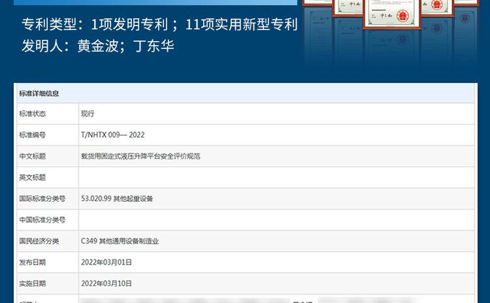Select the 标准编号 row label
Image resolution: width=490 pixels, height=303 pixels.
pyautogui.click(x=33, y=135)
